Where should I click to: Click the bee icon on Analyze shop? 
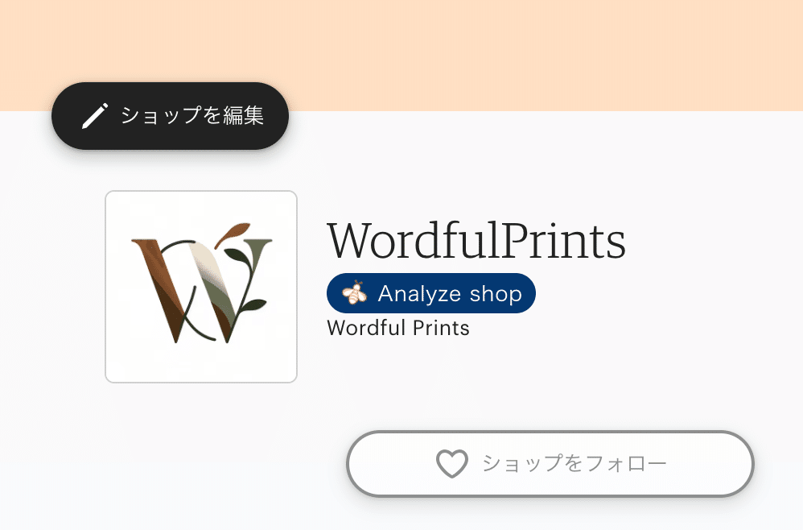coord(354,293)
